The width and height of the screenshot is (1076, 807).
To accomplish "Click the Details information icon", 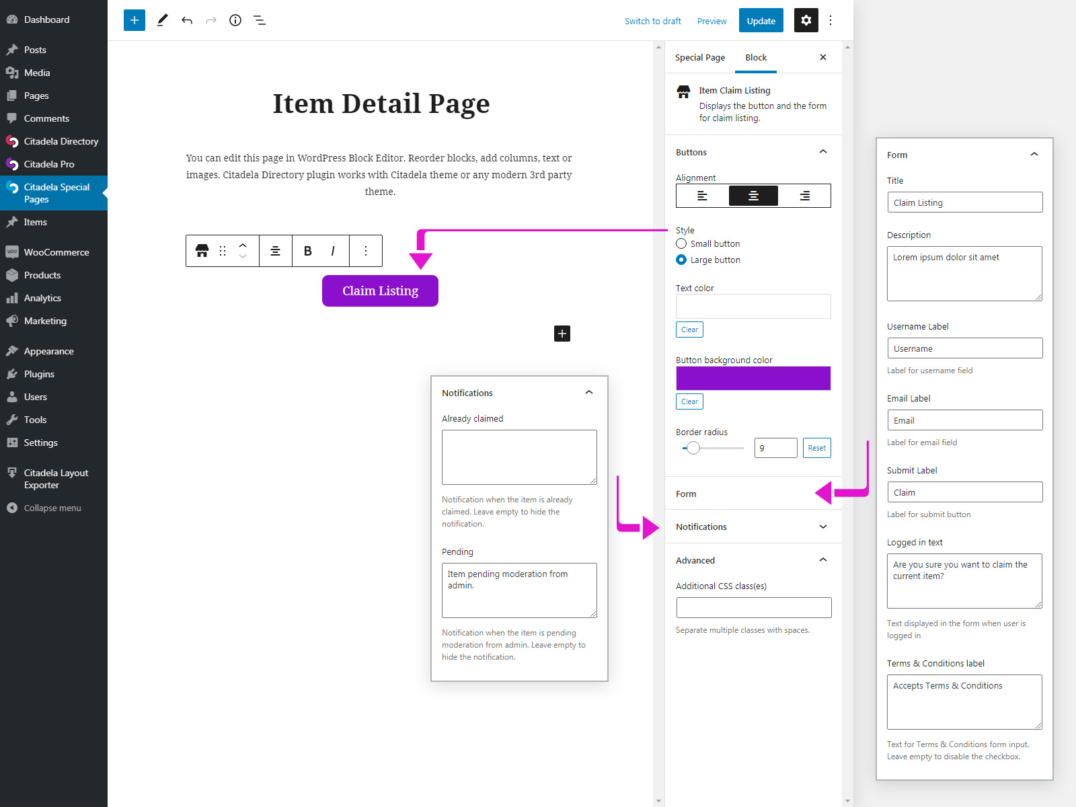I will [235, 20].
